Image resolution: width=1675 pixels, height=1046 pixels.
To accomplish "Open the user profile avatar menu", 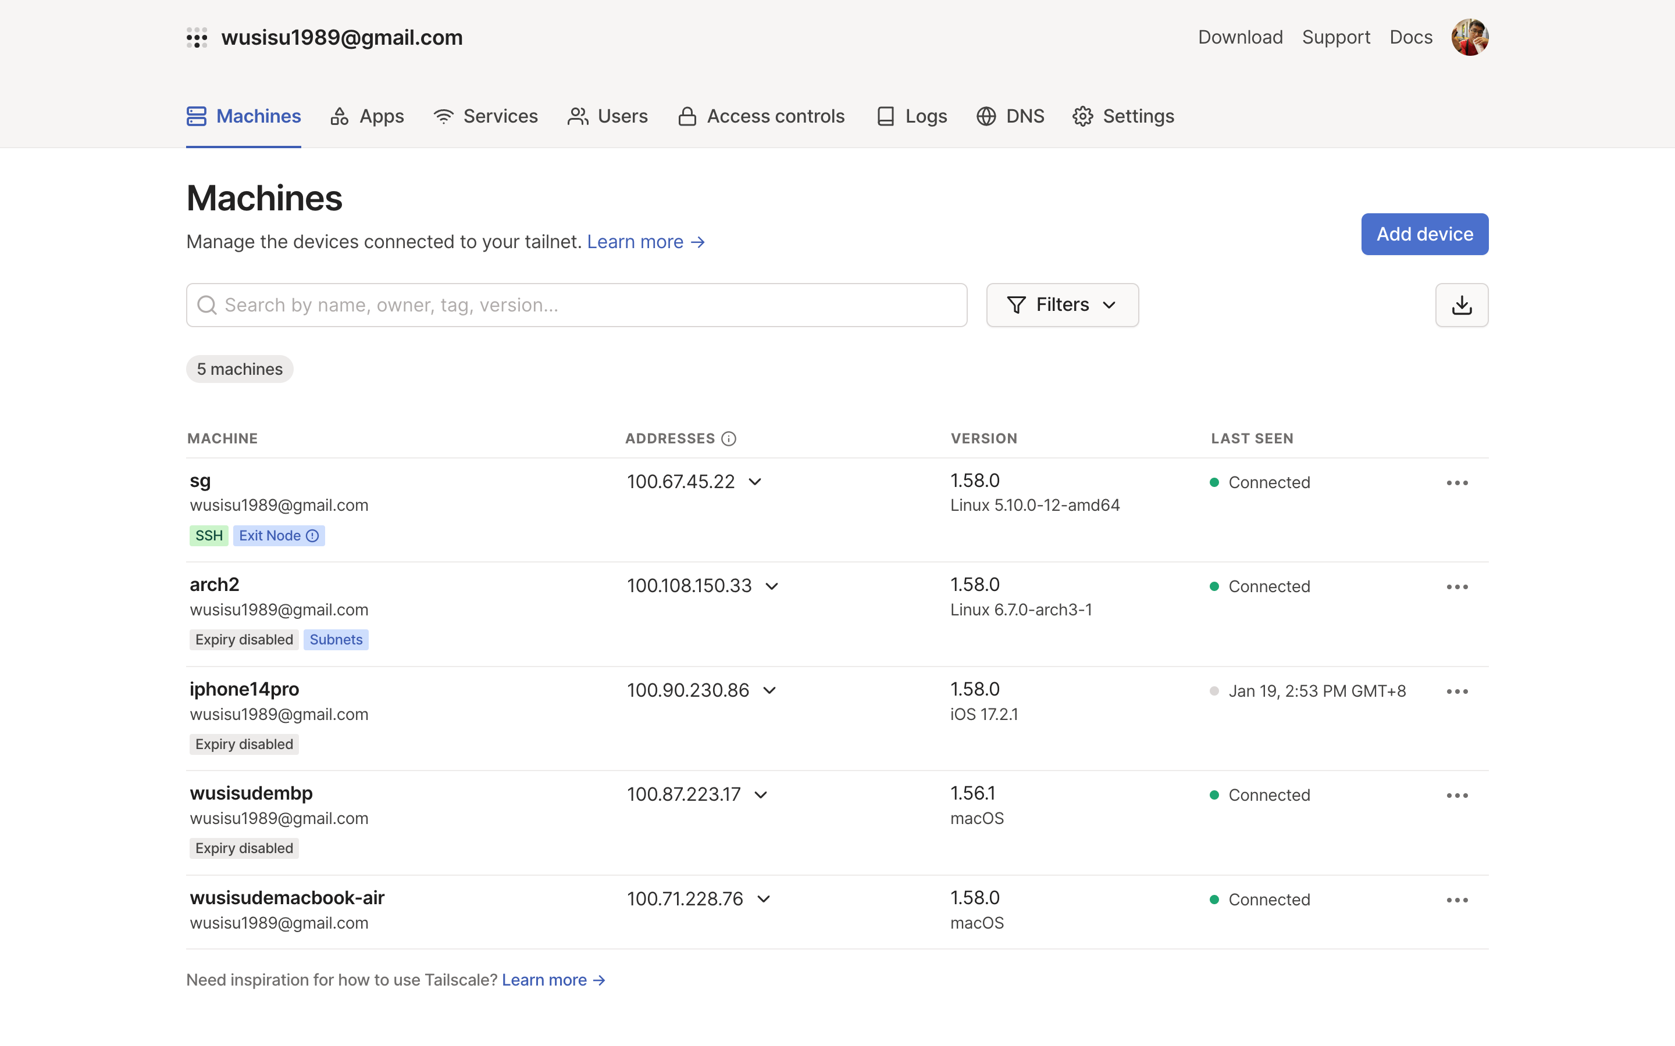I will tap(1470, 37).
